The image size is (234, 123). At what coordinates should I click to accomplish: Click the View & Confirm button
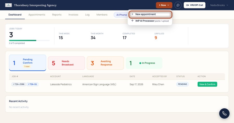pos(207,84)
